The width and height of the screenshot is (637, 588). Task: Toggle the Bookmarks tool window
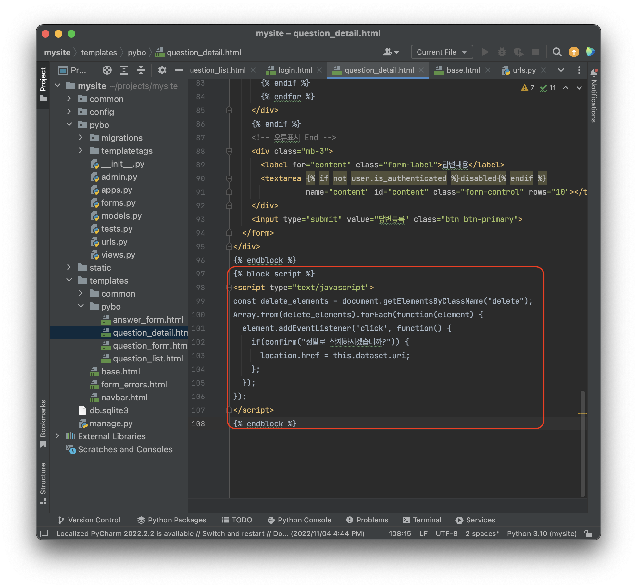point(43,423)
